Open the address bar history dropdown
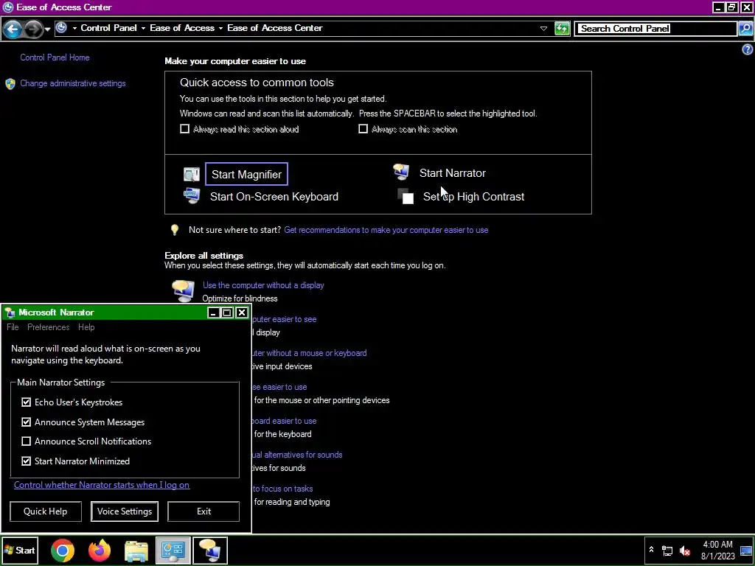Image resolution: width=755 pixels, height=566 pixels. point(543,29)
